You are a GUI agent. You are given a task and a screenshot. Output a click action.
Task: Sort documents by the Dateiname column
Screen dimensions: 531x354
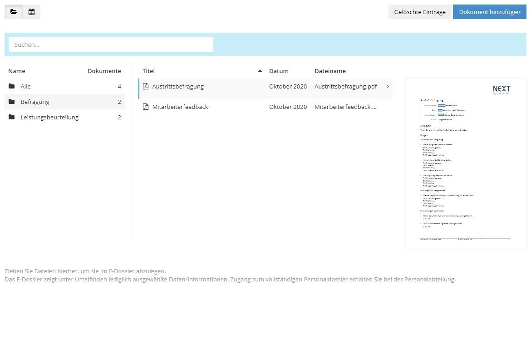pos(330,71)
